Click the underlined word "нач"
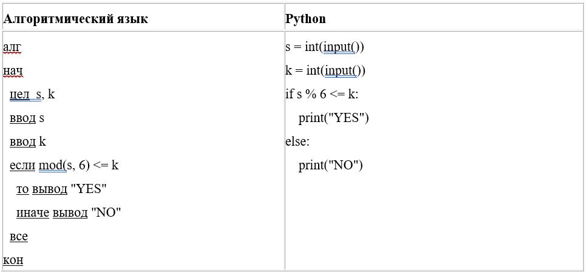The image size is (587, 275). pyautogui.click(x=13, y=71)
